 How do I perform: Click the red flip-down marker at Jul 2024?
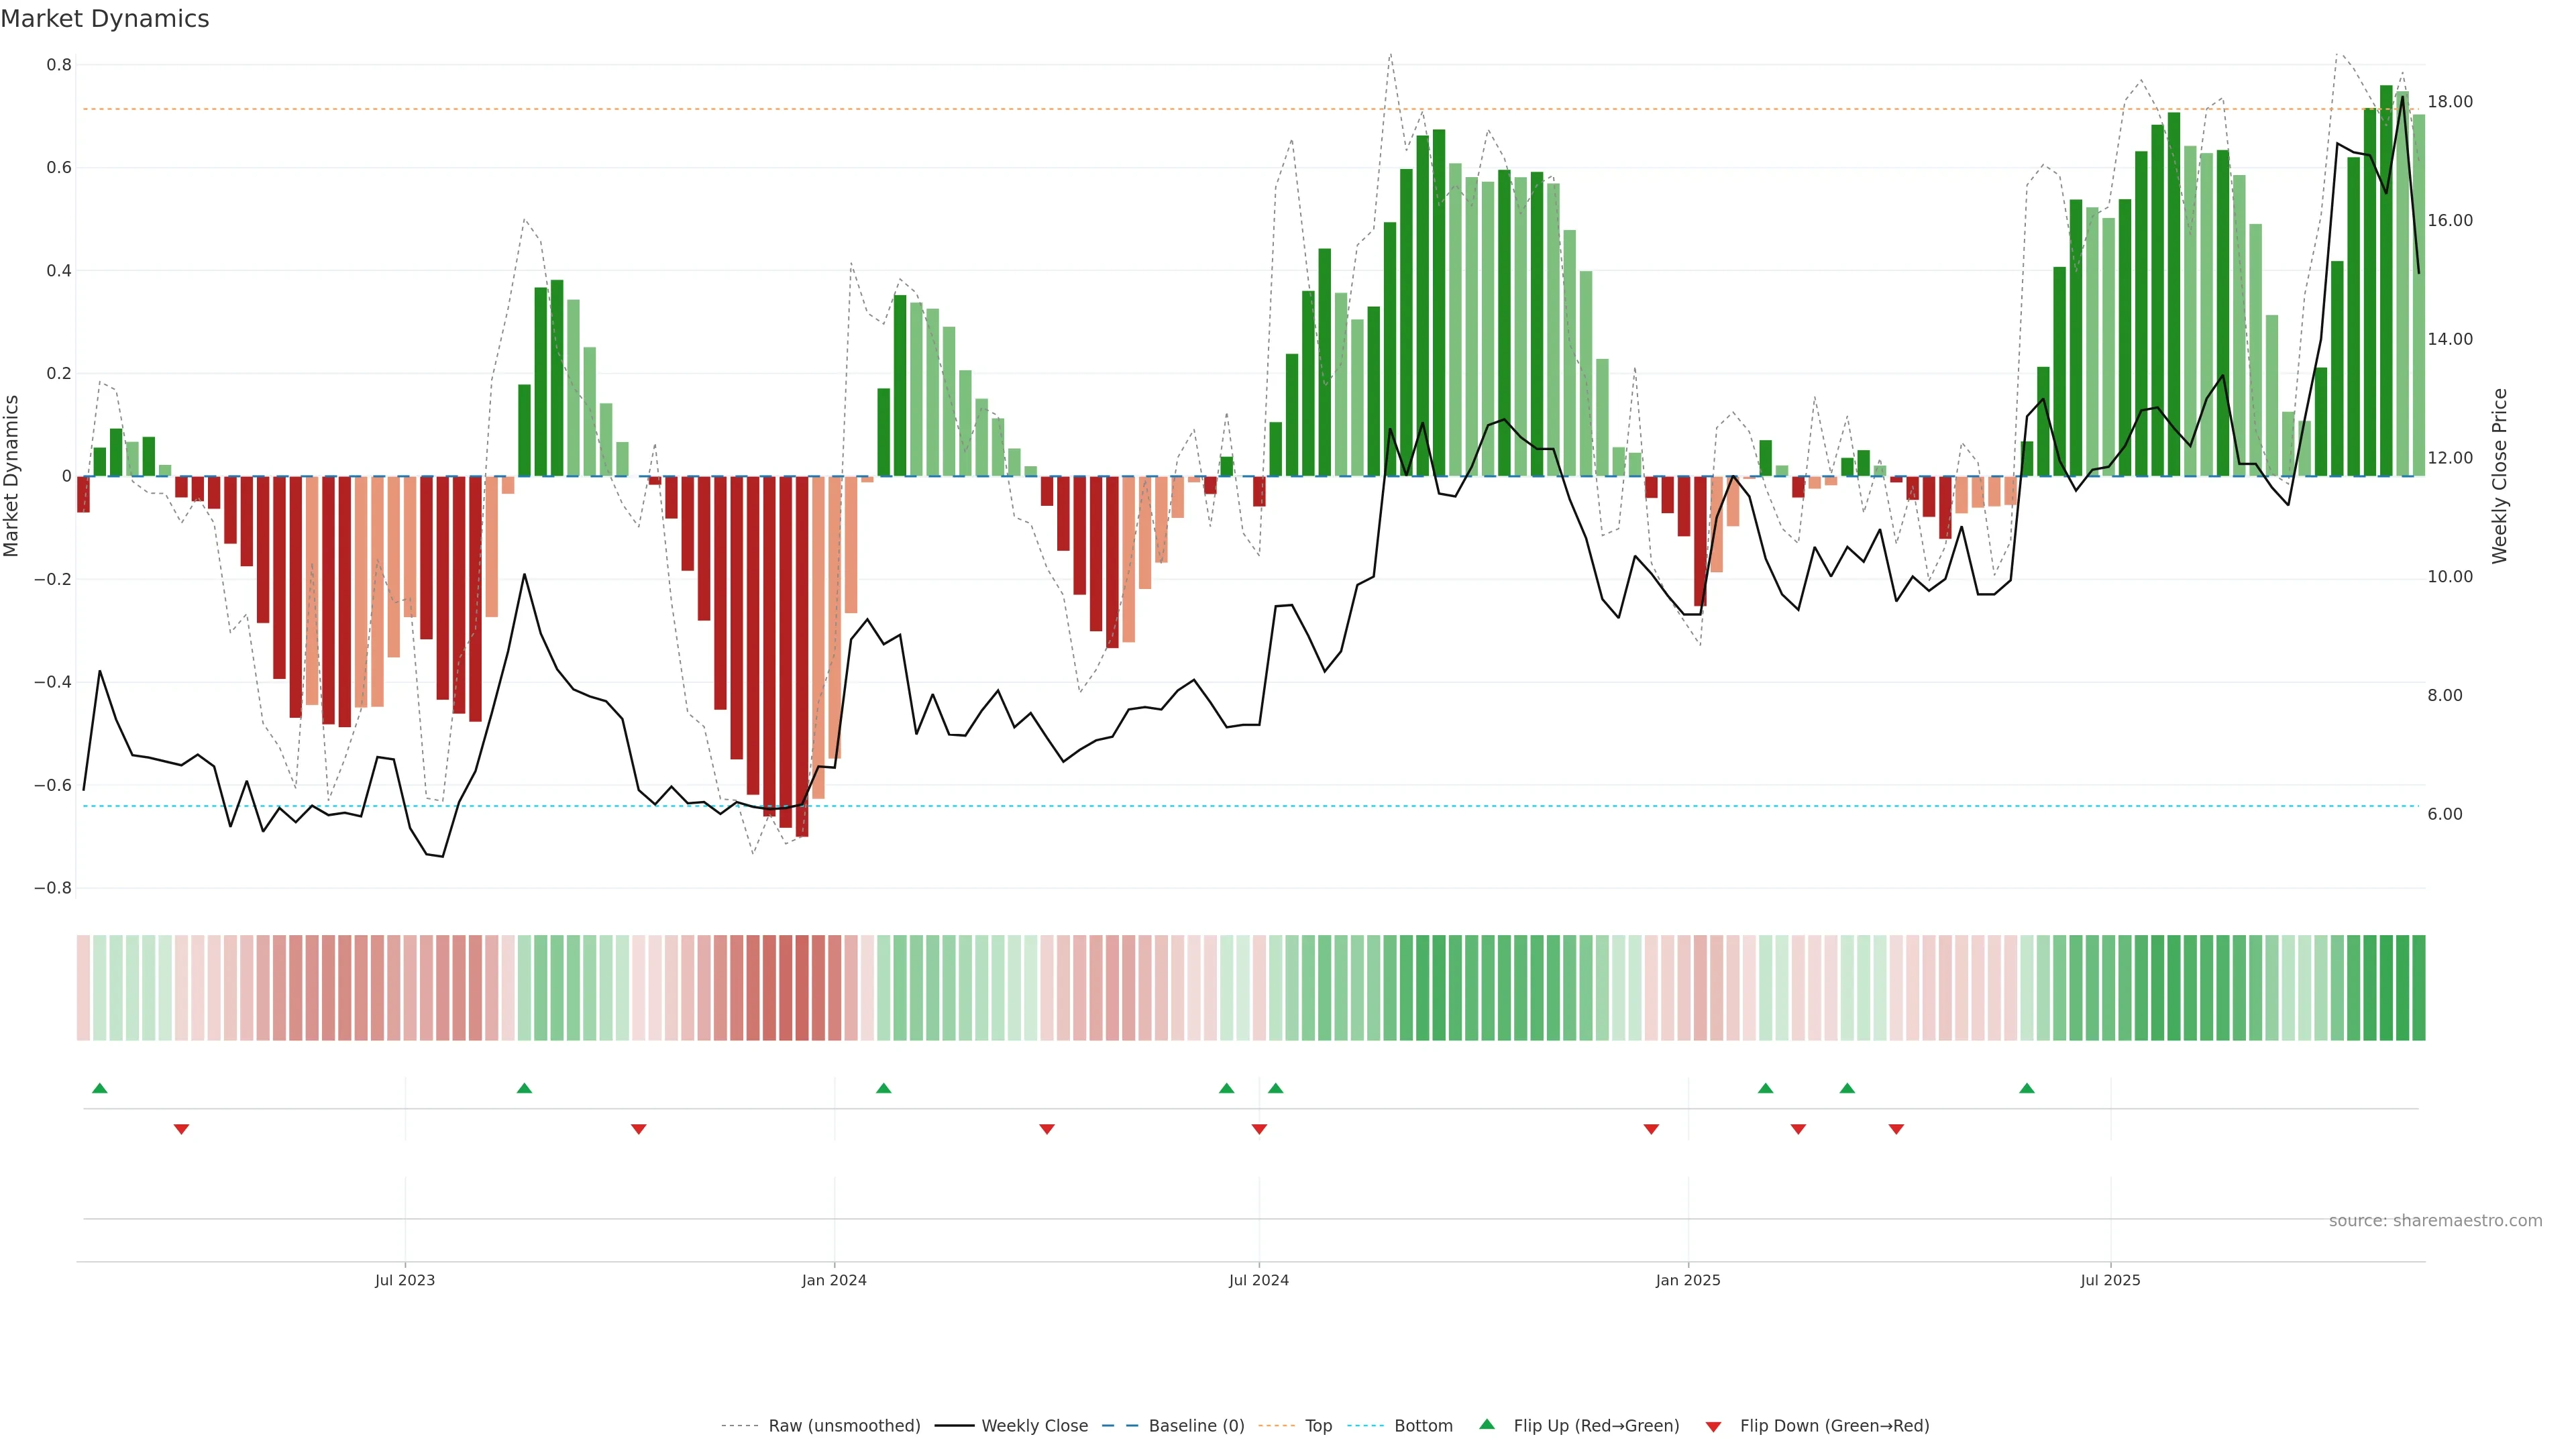click(1259, 1129)
